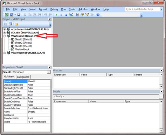The height and width of the screenshot is (135, 166).
Task: Switch to the Categorized properties tab
Action: tap(23, 77)
